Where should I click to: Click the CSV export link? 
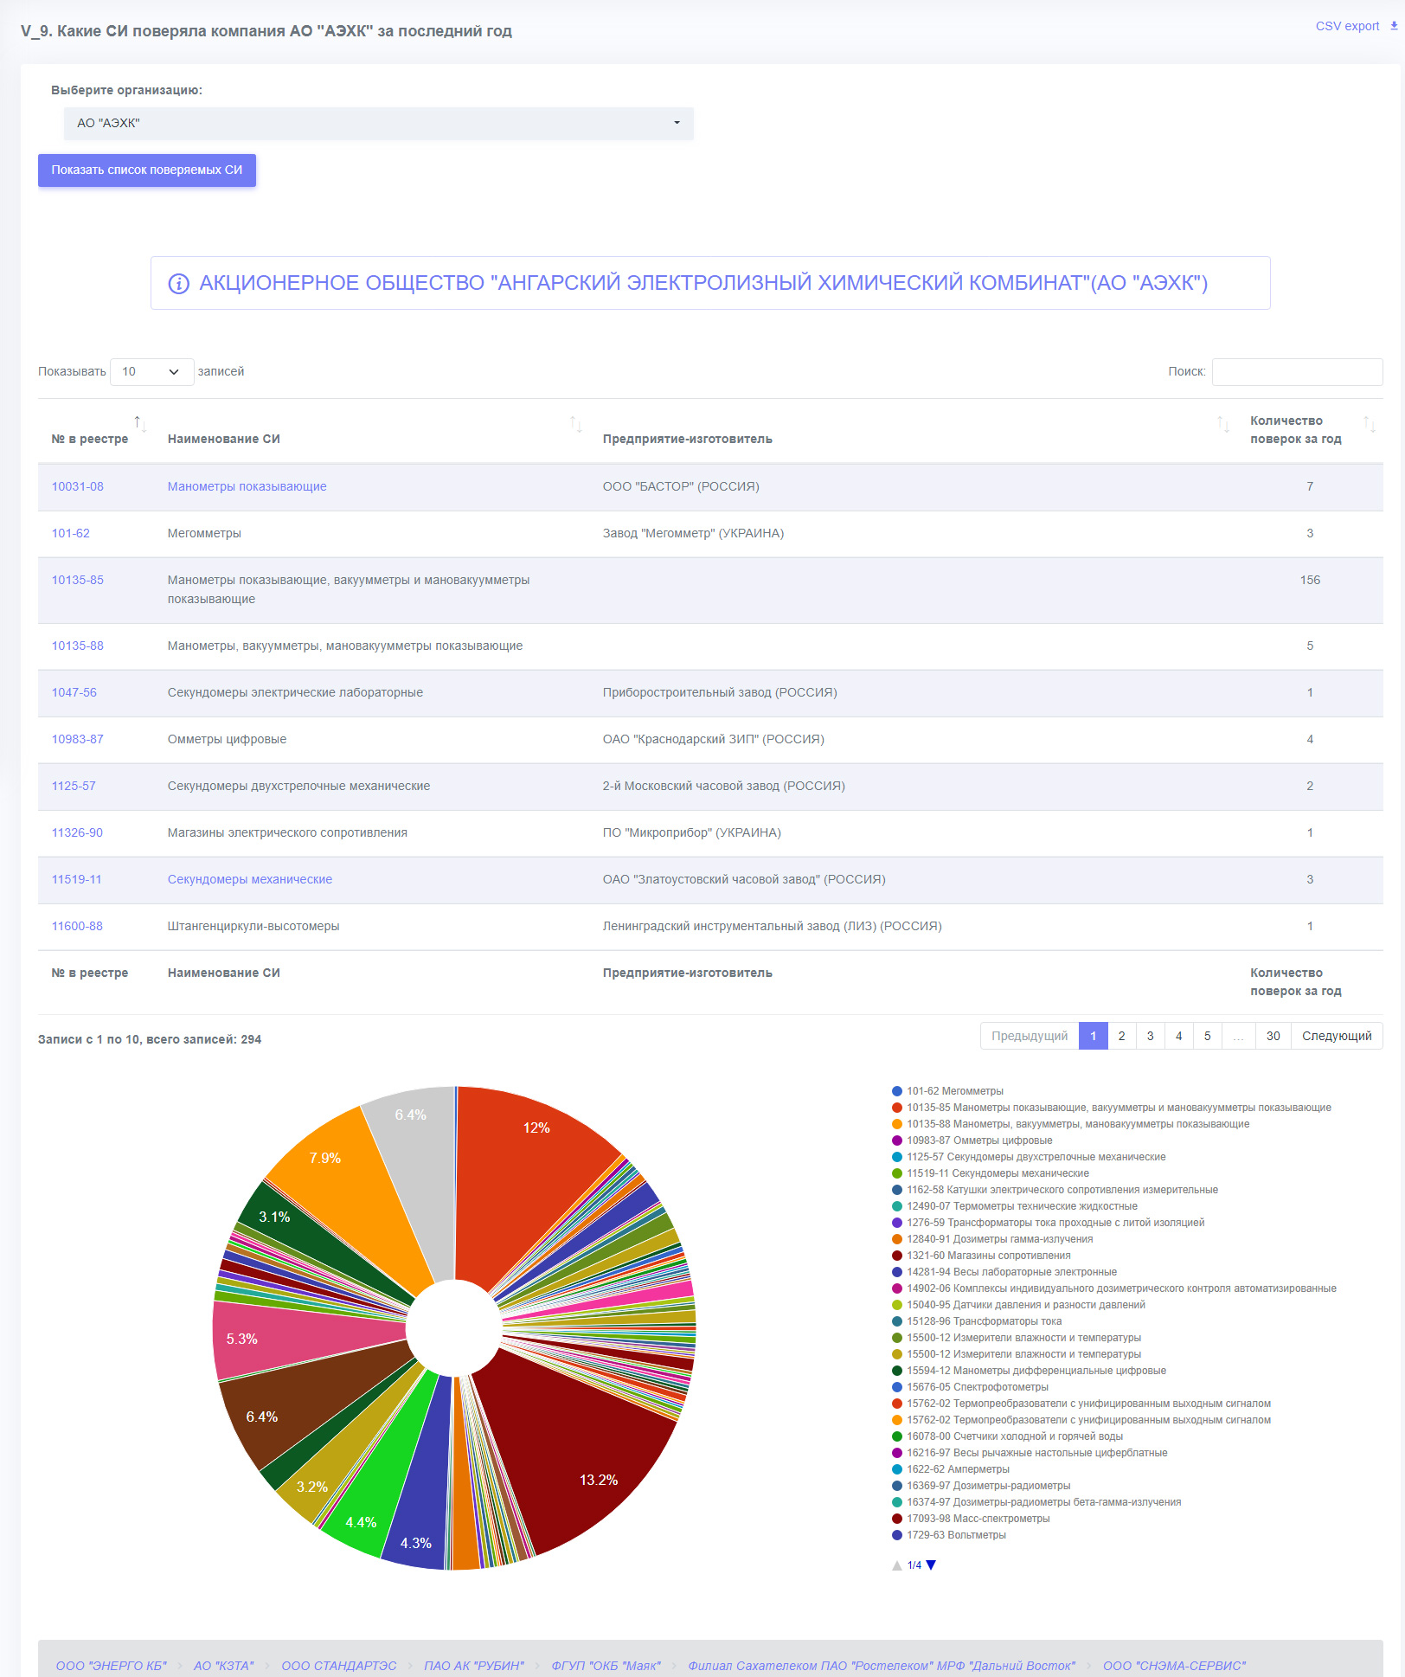pyautogui.click(x=1347, y=26)
